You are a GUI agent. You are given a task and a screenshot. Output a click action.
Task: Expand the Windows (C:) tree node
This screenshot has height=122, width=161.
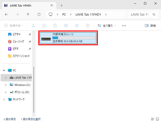point(6,85)
